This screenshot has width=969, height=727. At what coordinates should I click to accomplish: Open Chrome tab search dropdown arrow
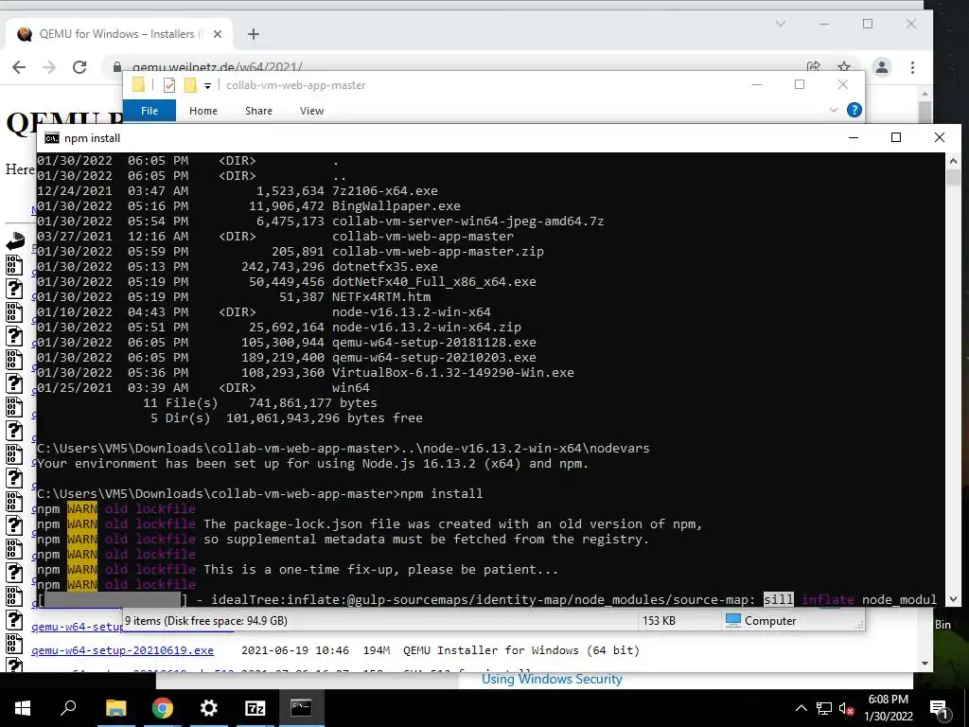pyautogui.click(x=781, y=24)
